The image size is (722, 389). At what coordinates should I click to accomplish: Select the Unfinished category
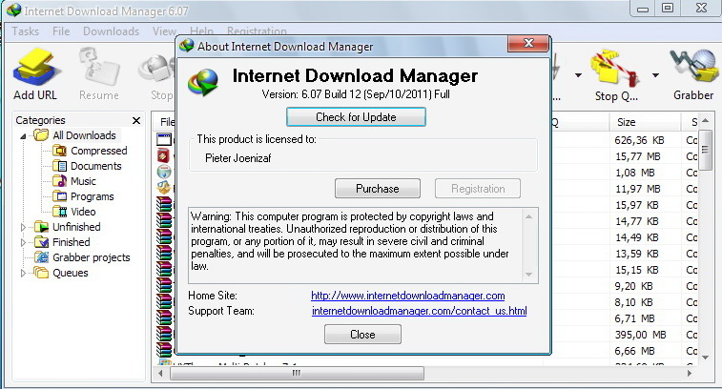[x=76, y=227]
